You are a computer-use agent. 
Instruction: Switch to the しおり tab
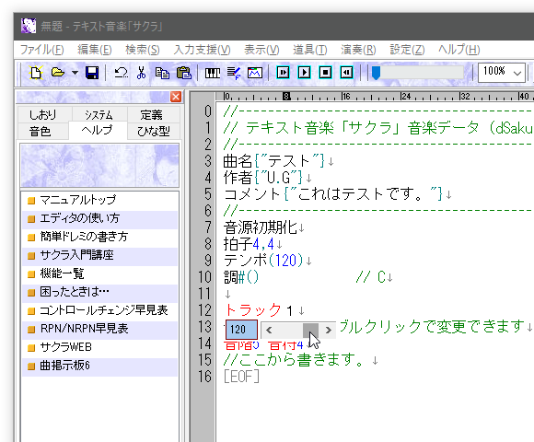[42, 115]
